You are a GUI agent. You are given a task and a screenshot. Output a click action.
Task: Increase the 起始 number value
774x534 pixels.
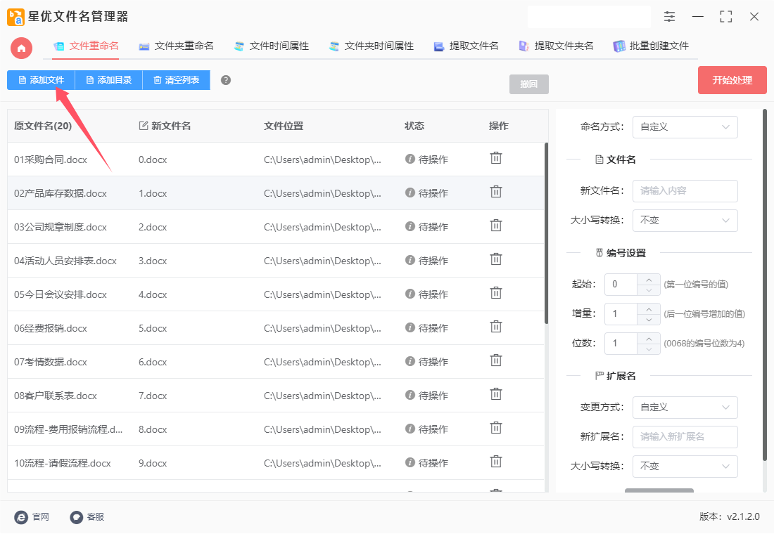pyautogui.click(x=649, y=279)
